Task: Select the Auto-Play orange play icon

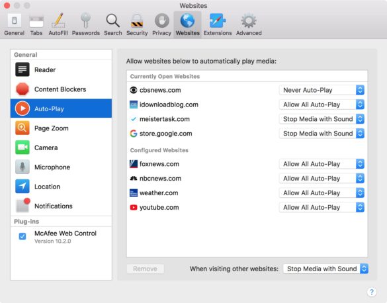Action: coord(22,108)
